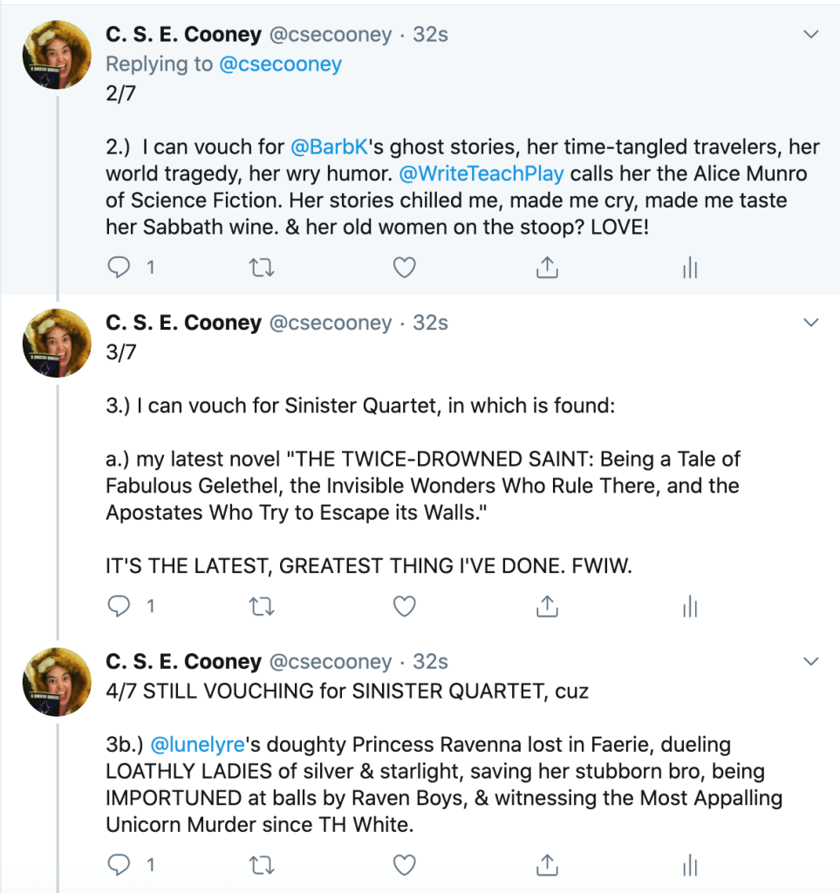Reply to the 2/7 tweet about BarbK
Image resolution: width=840 pixels, height=893 pixels.
click(119, 268)
